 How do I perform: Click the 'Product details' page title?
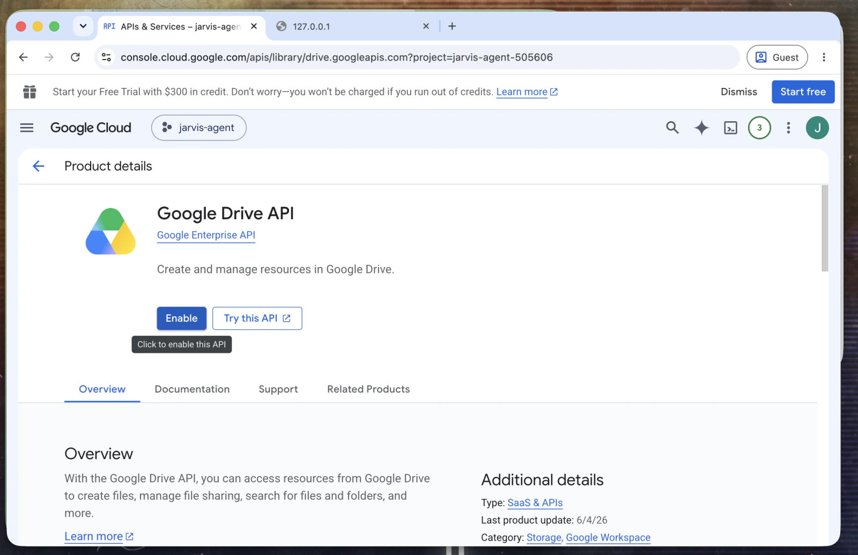108,166
